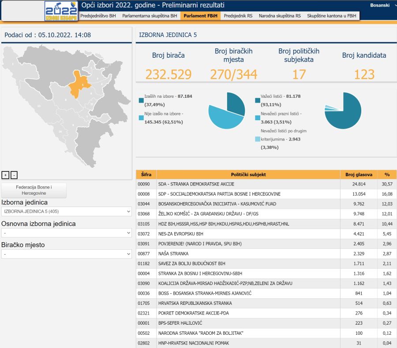The width and height of the screenshot is (397, 348).
Task: Open the Skupštine kantona u FBiH tab
Action: coord(332,16)
